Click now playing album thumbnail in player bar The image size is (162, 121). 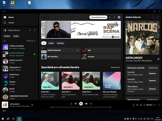pyautogui.click(x=5, y=105)
